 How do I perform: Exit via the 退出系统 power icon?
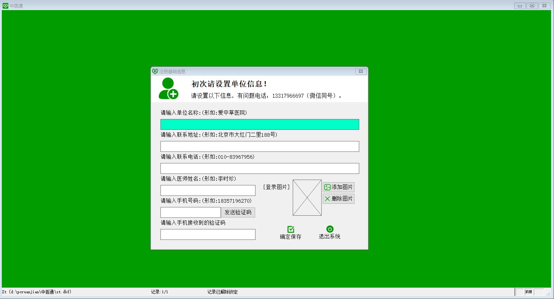coord(330,229)
